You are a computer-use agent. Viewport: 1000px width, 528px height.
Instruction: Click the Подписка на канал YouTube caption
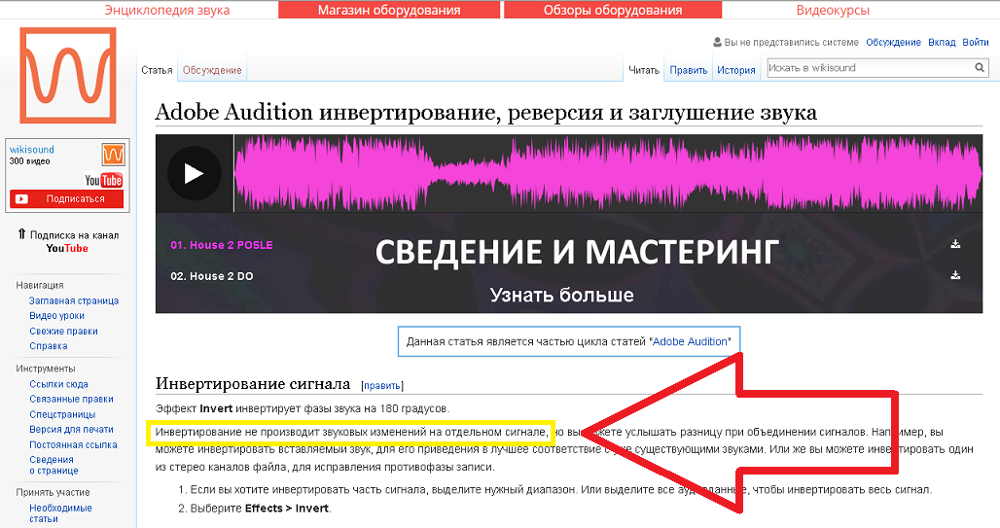(x=68, y=242)
